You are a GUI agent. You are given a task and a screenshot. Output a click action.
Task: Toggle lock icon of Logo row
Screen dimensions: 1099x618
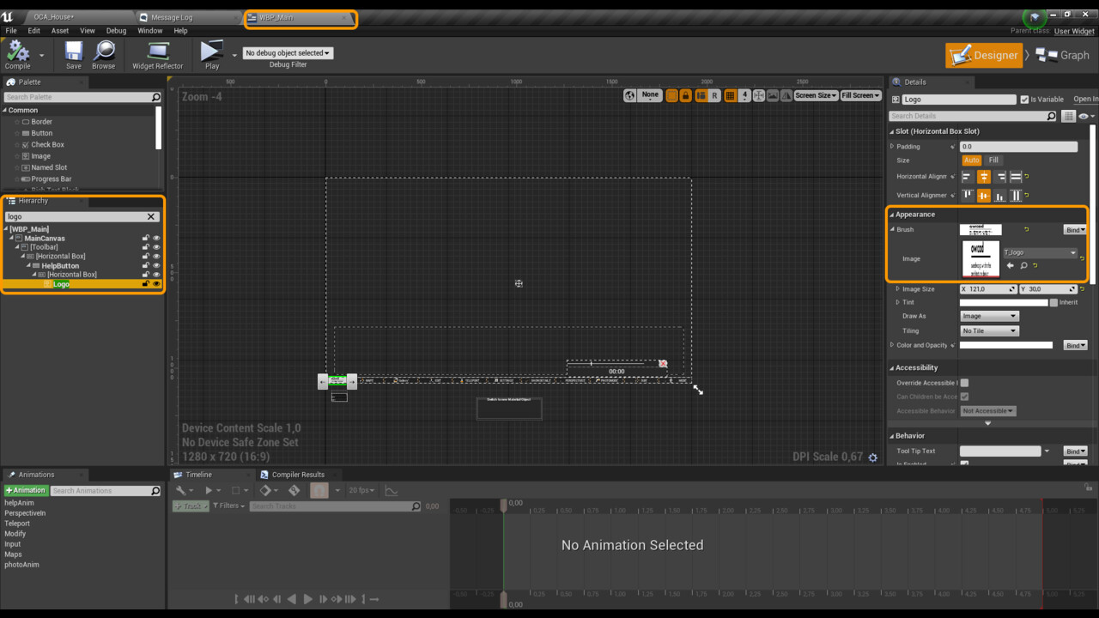click(146, 284)
